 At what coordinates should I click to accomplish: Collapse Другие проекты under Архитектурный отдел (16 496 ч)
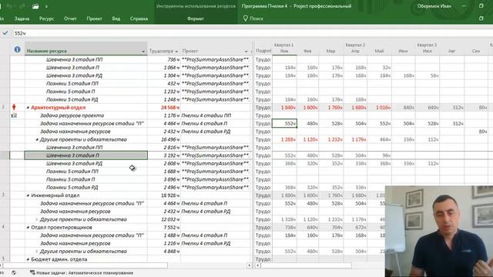(37, 139)
